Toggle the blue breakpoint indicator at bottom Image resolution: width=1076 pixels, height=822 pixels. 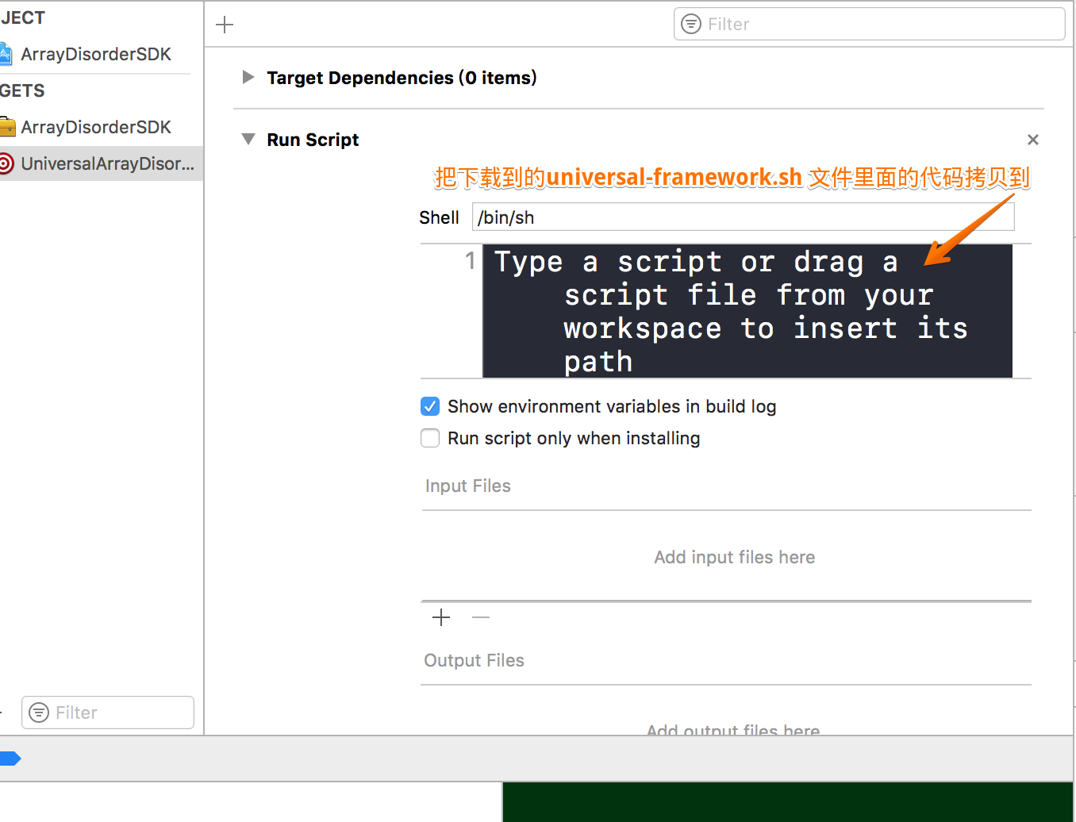[10, 759]
